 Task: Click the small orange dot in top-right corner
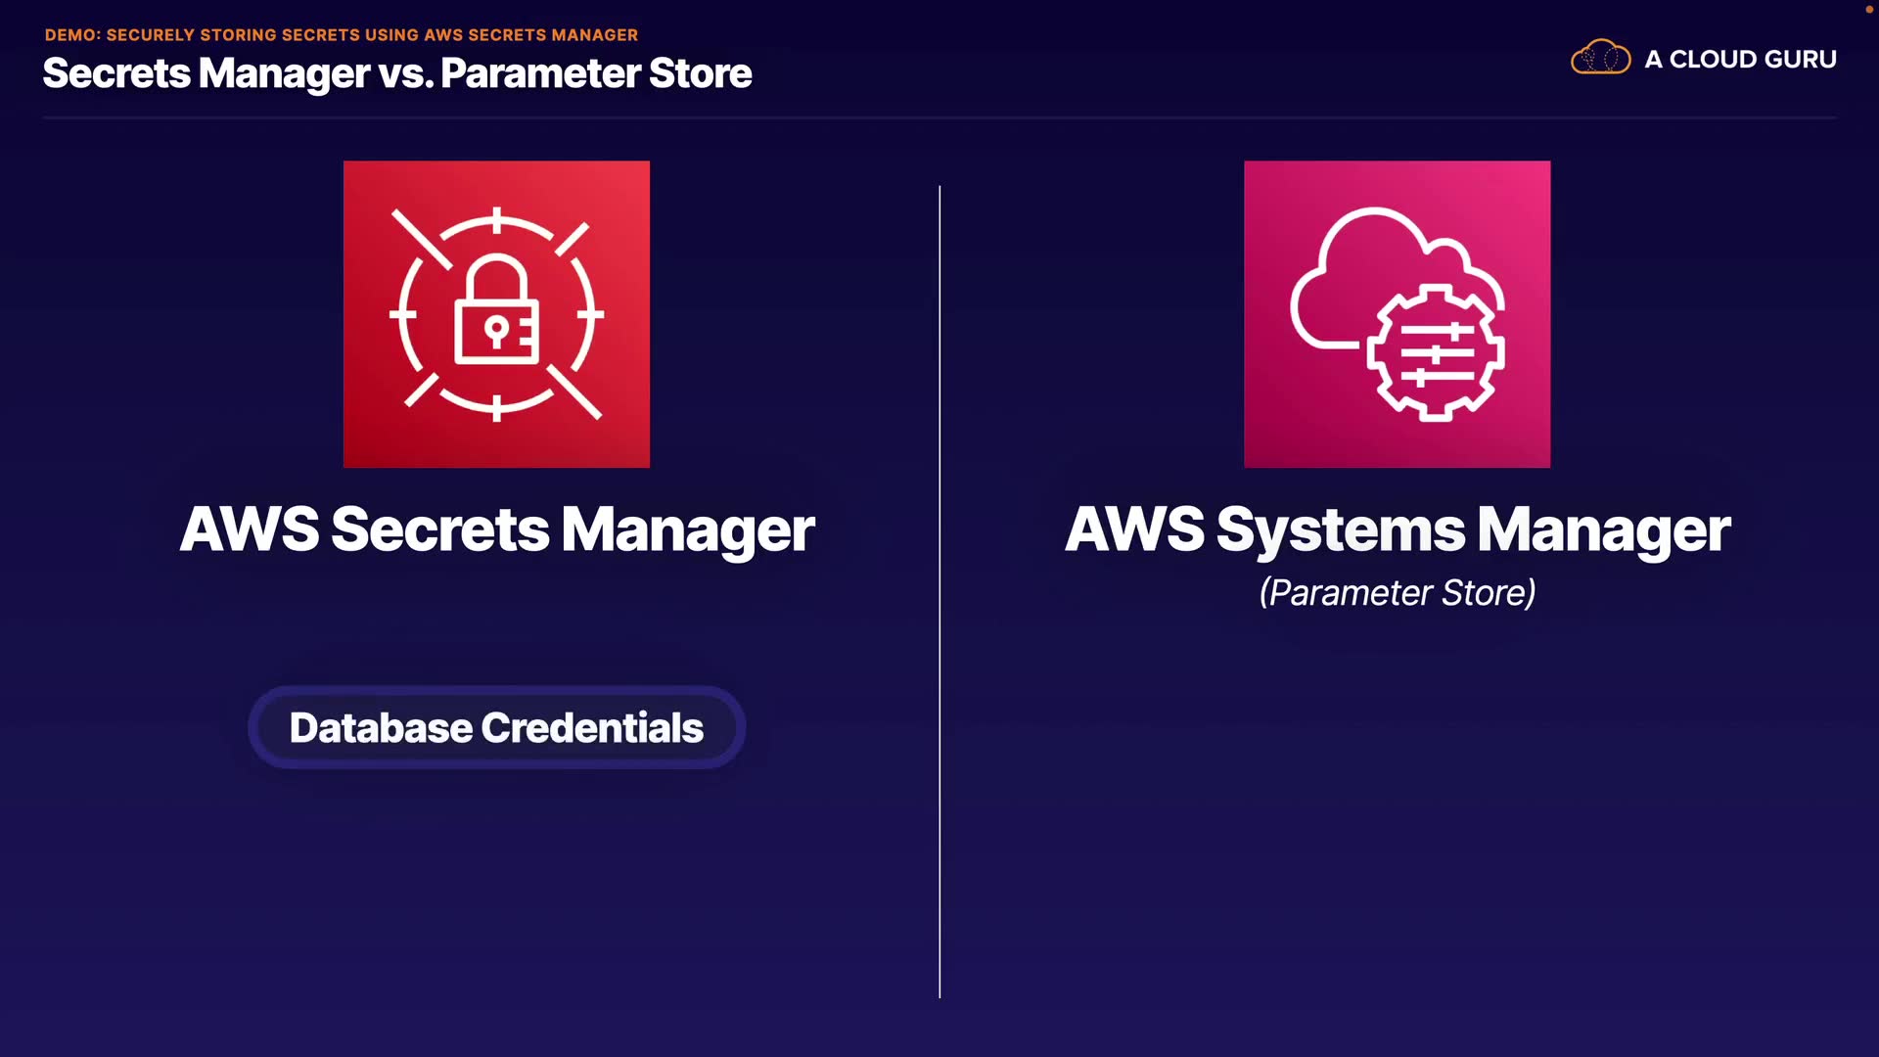point(1868,10)
